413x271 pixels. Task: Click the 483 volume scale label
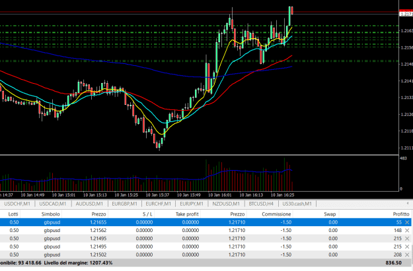[403, 158]
